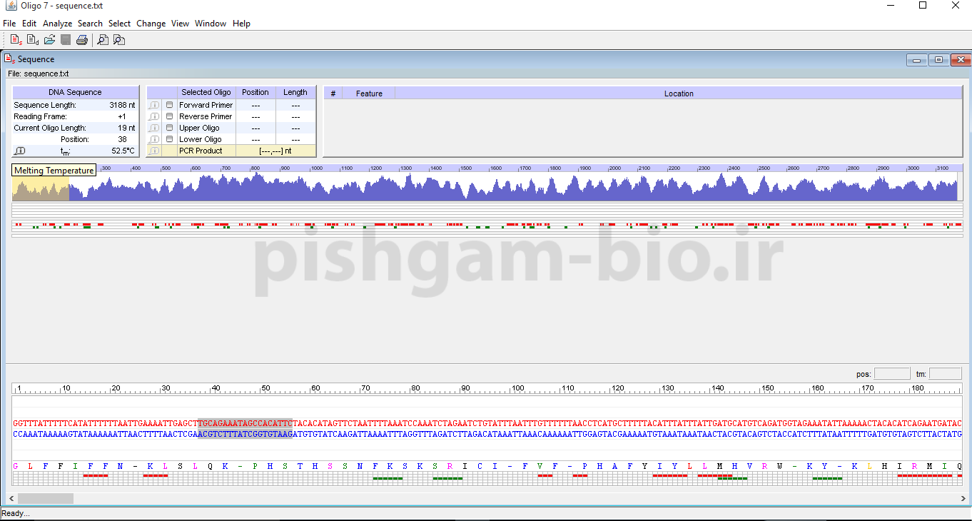The image size is (972, 521).
Task: Click the info icon next to Forward Primer
Action: click(154, 105)
